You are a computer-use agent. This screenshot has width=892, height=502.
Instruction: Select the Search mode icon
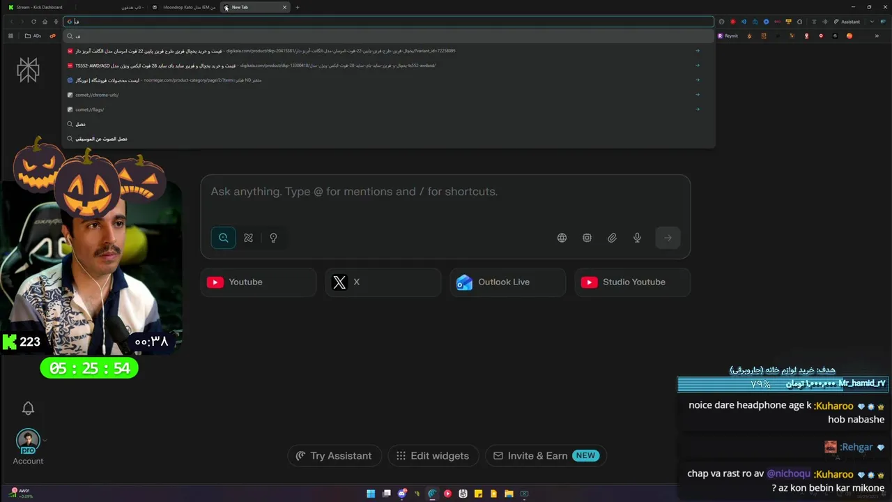(224, 238)
